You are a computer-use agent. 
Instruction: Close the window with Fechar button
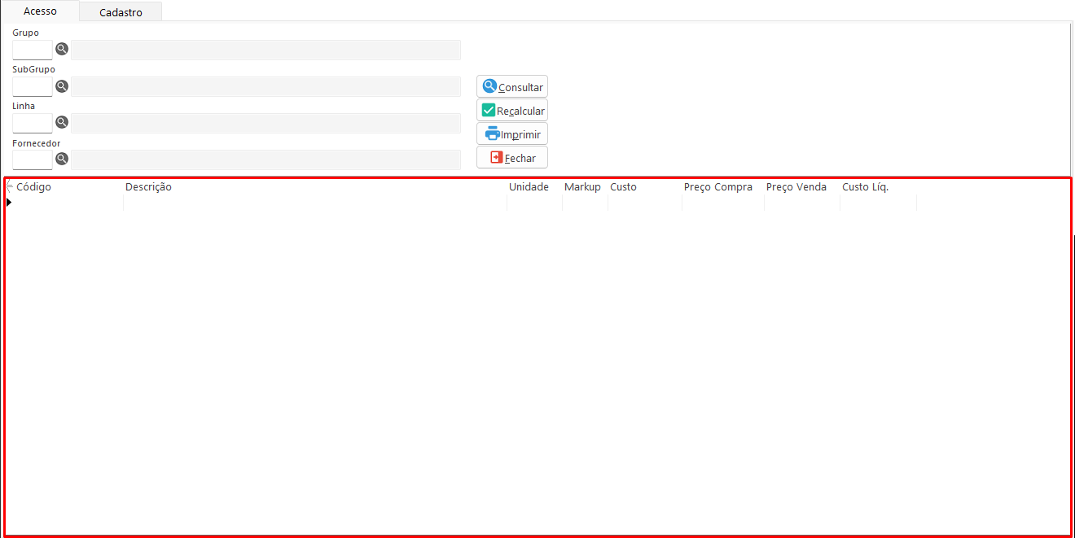coord(511,158)
